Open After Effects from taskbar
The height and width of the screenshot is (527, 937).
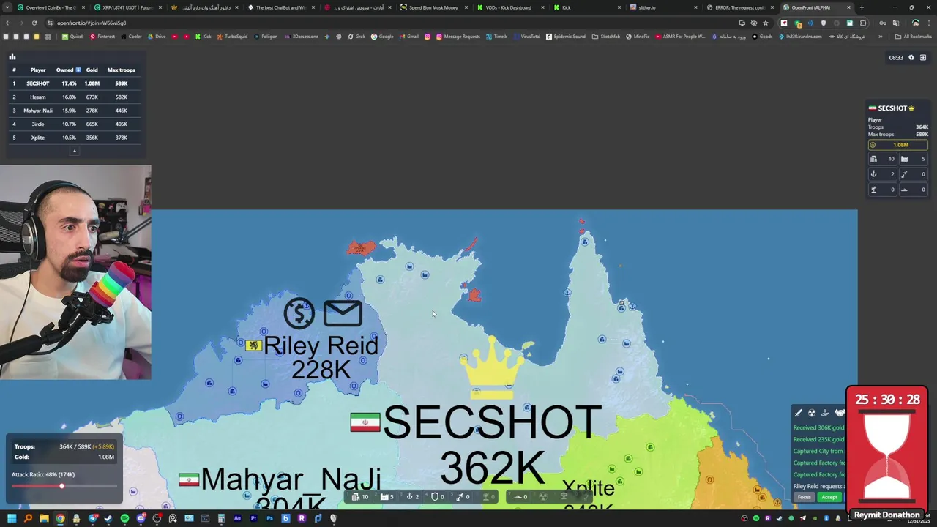[237, 518]
